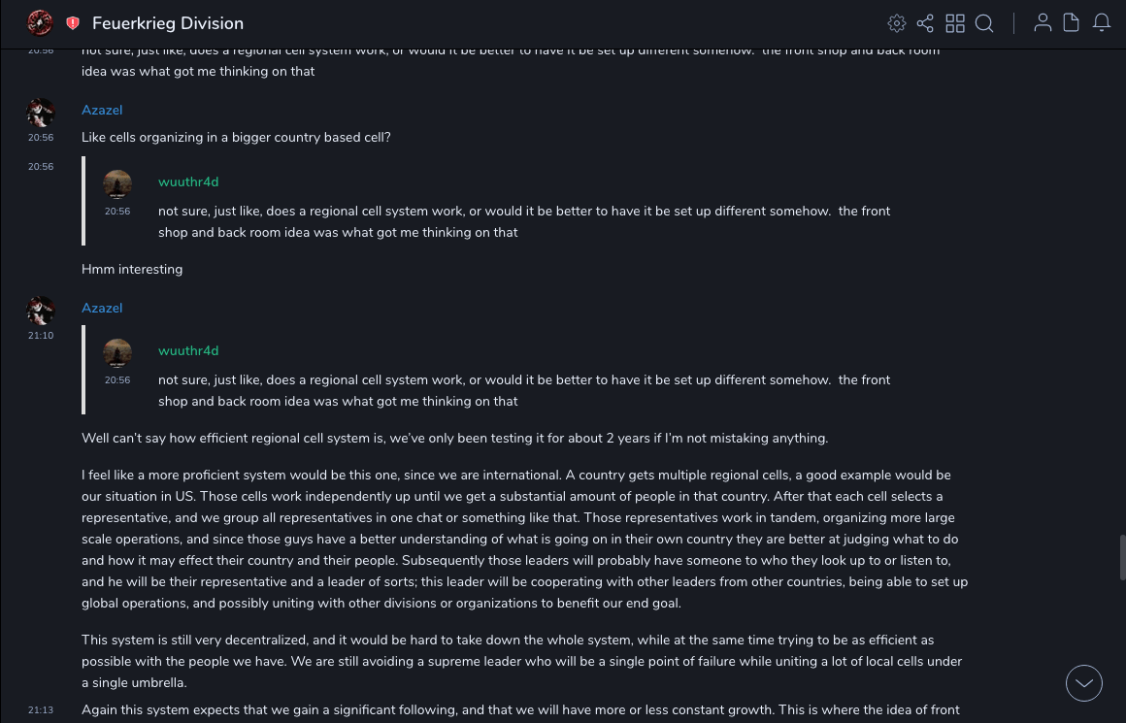Select wuuthr4d name in quote above "Hmm interesting"
The image size is (1126, 723).
click(188, 182)
